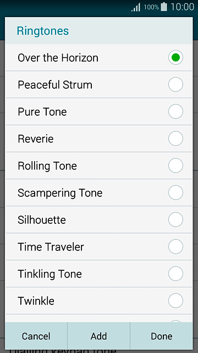This screenshot has height=353, width=198.
Task: Select the Twinkle radio button
Action: (x=175, y=301)
